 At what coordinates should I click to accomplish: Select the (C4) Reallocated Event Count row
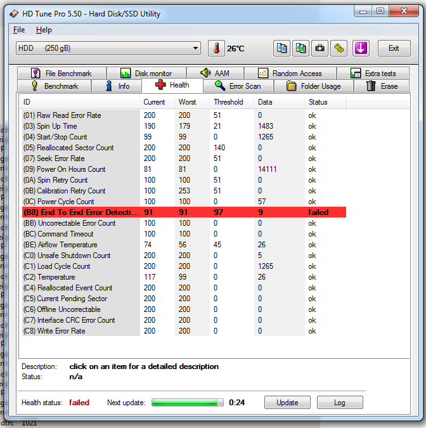click(184, 288)
